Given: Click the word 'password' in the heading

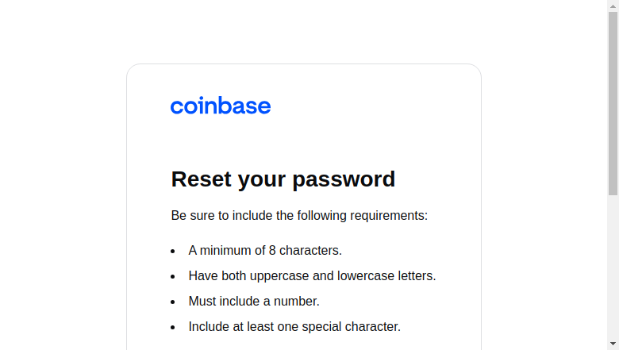Looking at the screenshot, I should click(x=344, y=179).
